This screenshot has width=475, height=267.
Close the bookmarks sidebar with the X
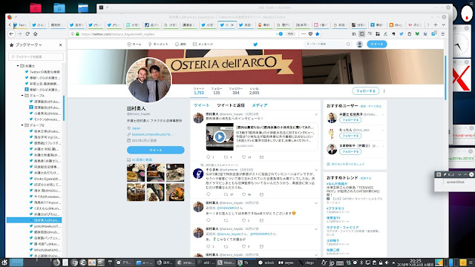tap(60, 44)
